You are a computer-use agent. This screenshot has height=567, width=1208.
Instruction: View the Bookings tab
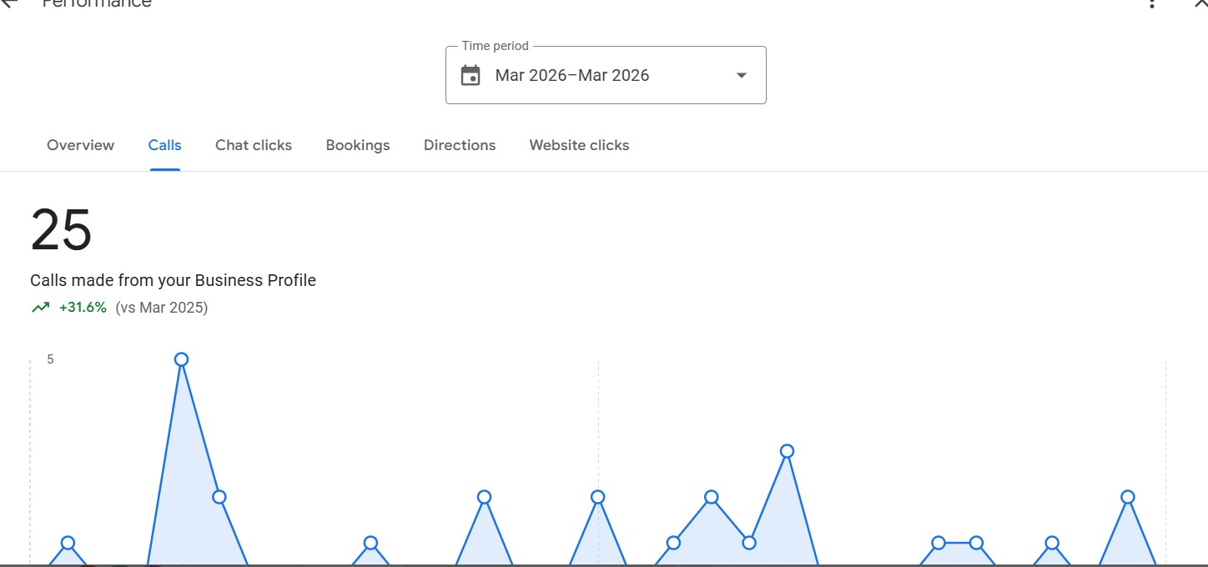[x=358, y=145]
